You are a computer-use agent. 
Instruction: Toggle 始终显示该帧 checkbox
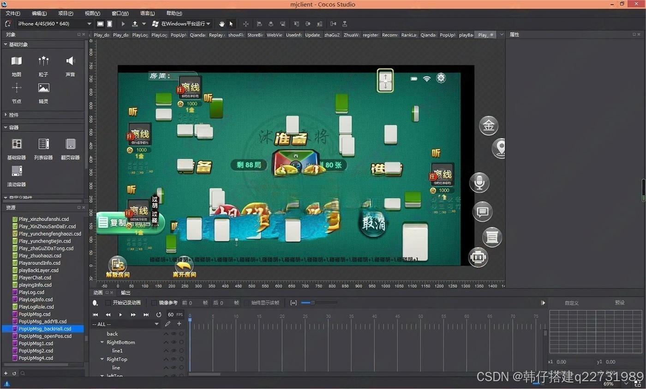tap(246, 303)
